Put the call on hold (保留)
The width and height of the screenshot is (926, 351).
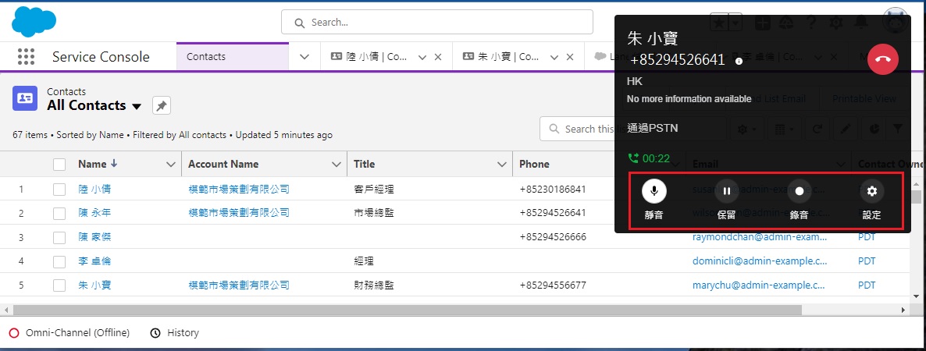tap(726, 190)
